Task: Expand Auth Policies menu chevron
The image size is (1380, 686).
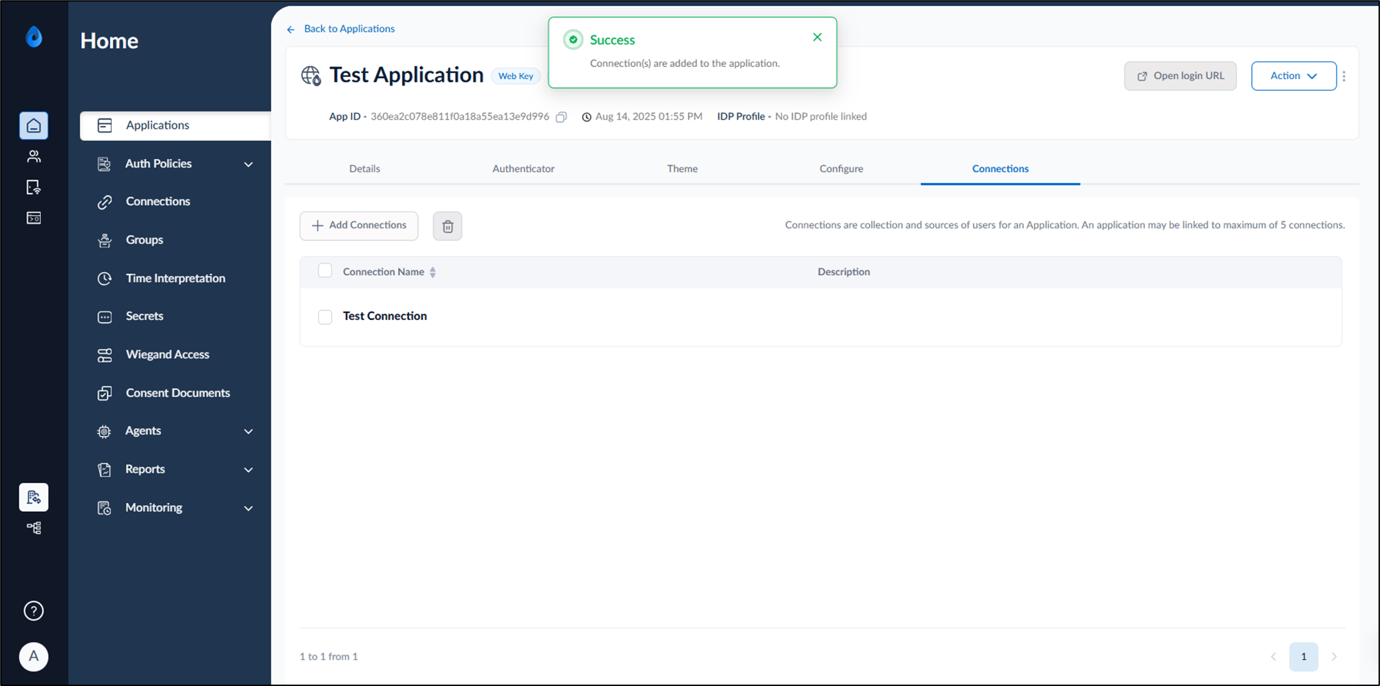Action: click(x=249, y=164)
